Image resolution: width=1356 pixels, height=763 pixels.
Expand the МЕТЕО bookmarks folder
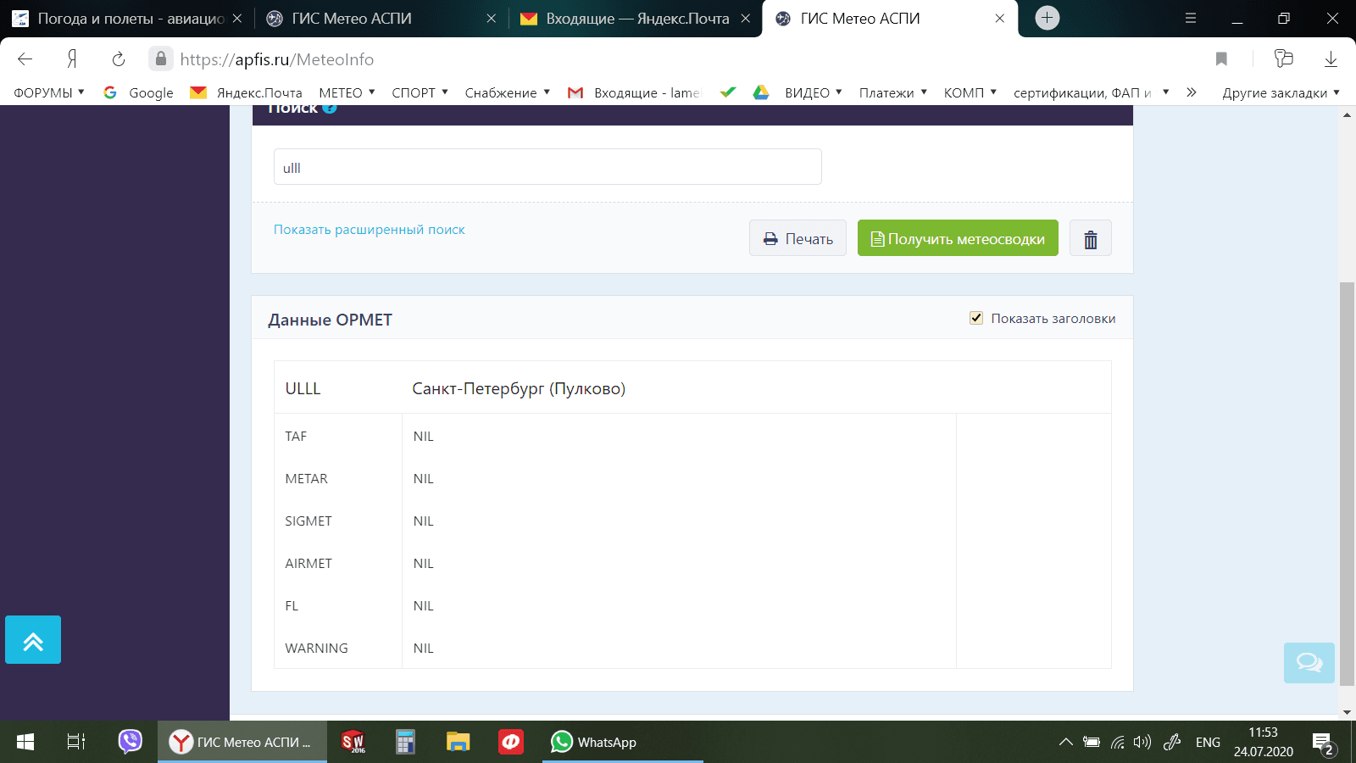click(347, 92)
